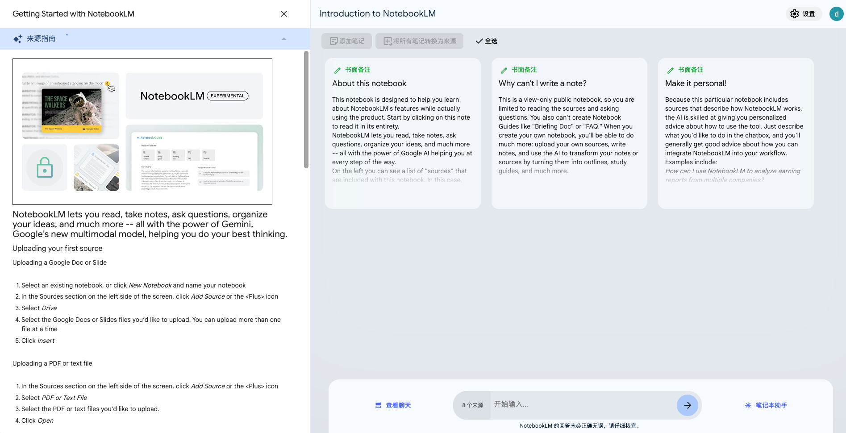Click the add note icon

(x=333, y=41)
